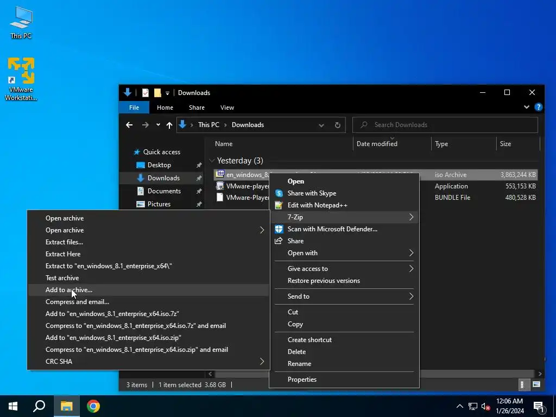Choose Open in context menu
This screenshot has width=556, height=417.
(x=344, y=181)
